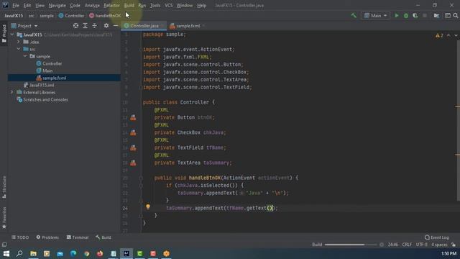This screenshot has height=259, width=460.
Task: Run the Main configuration with the green play icon
Action: pyautogui.click(x=397, y=16)
